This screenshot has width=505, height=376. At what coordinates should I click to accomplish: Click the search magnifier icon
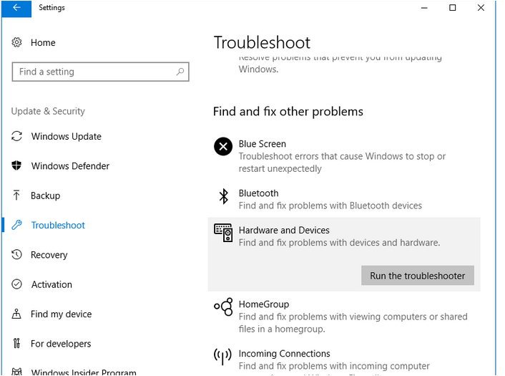180,72
